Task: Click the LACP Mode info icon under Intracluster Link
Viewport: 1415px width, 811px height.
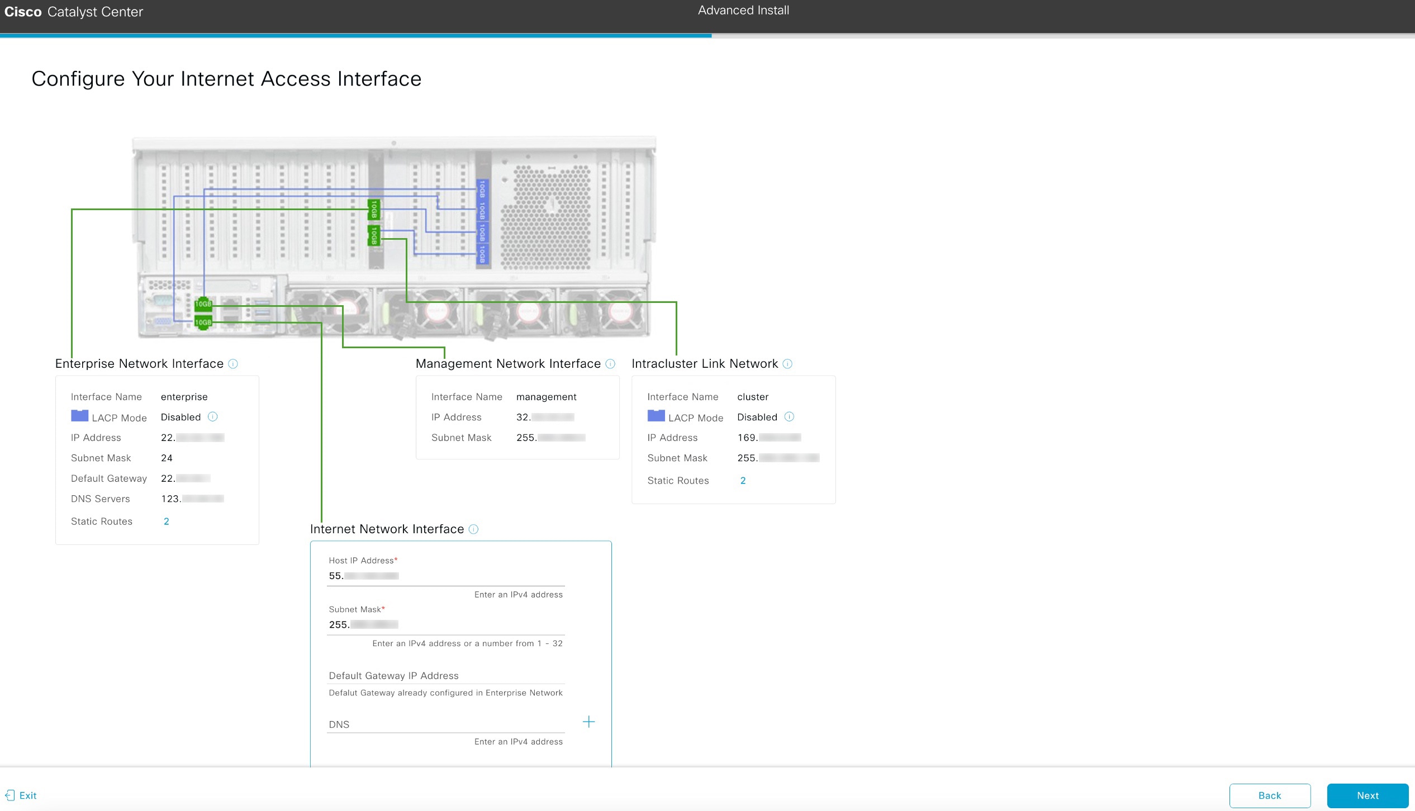Action: coord(789,416)
